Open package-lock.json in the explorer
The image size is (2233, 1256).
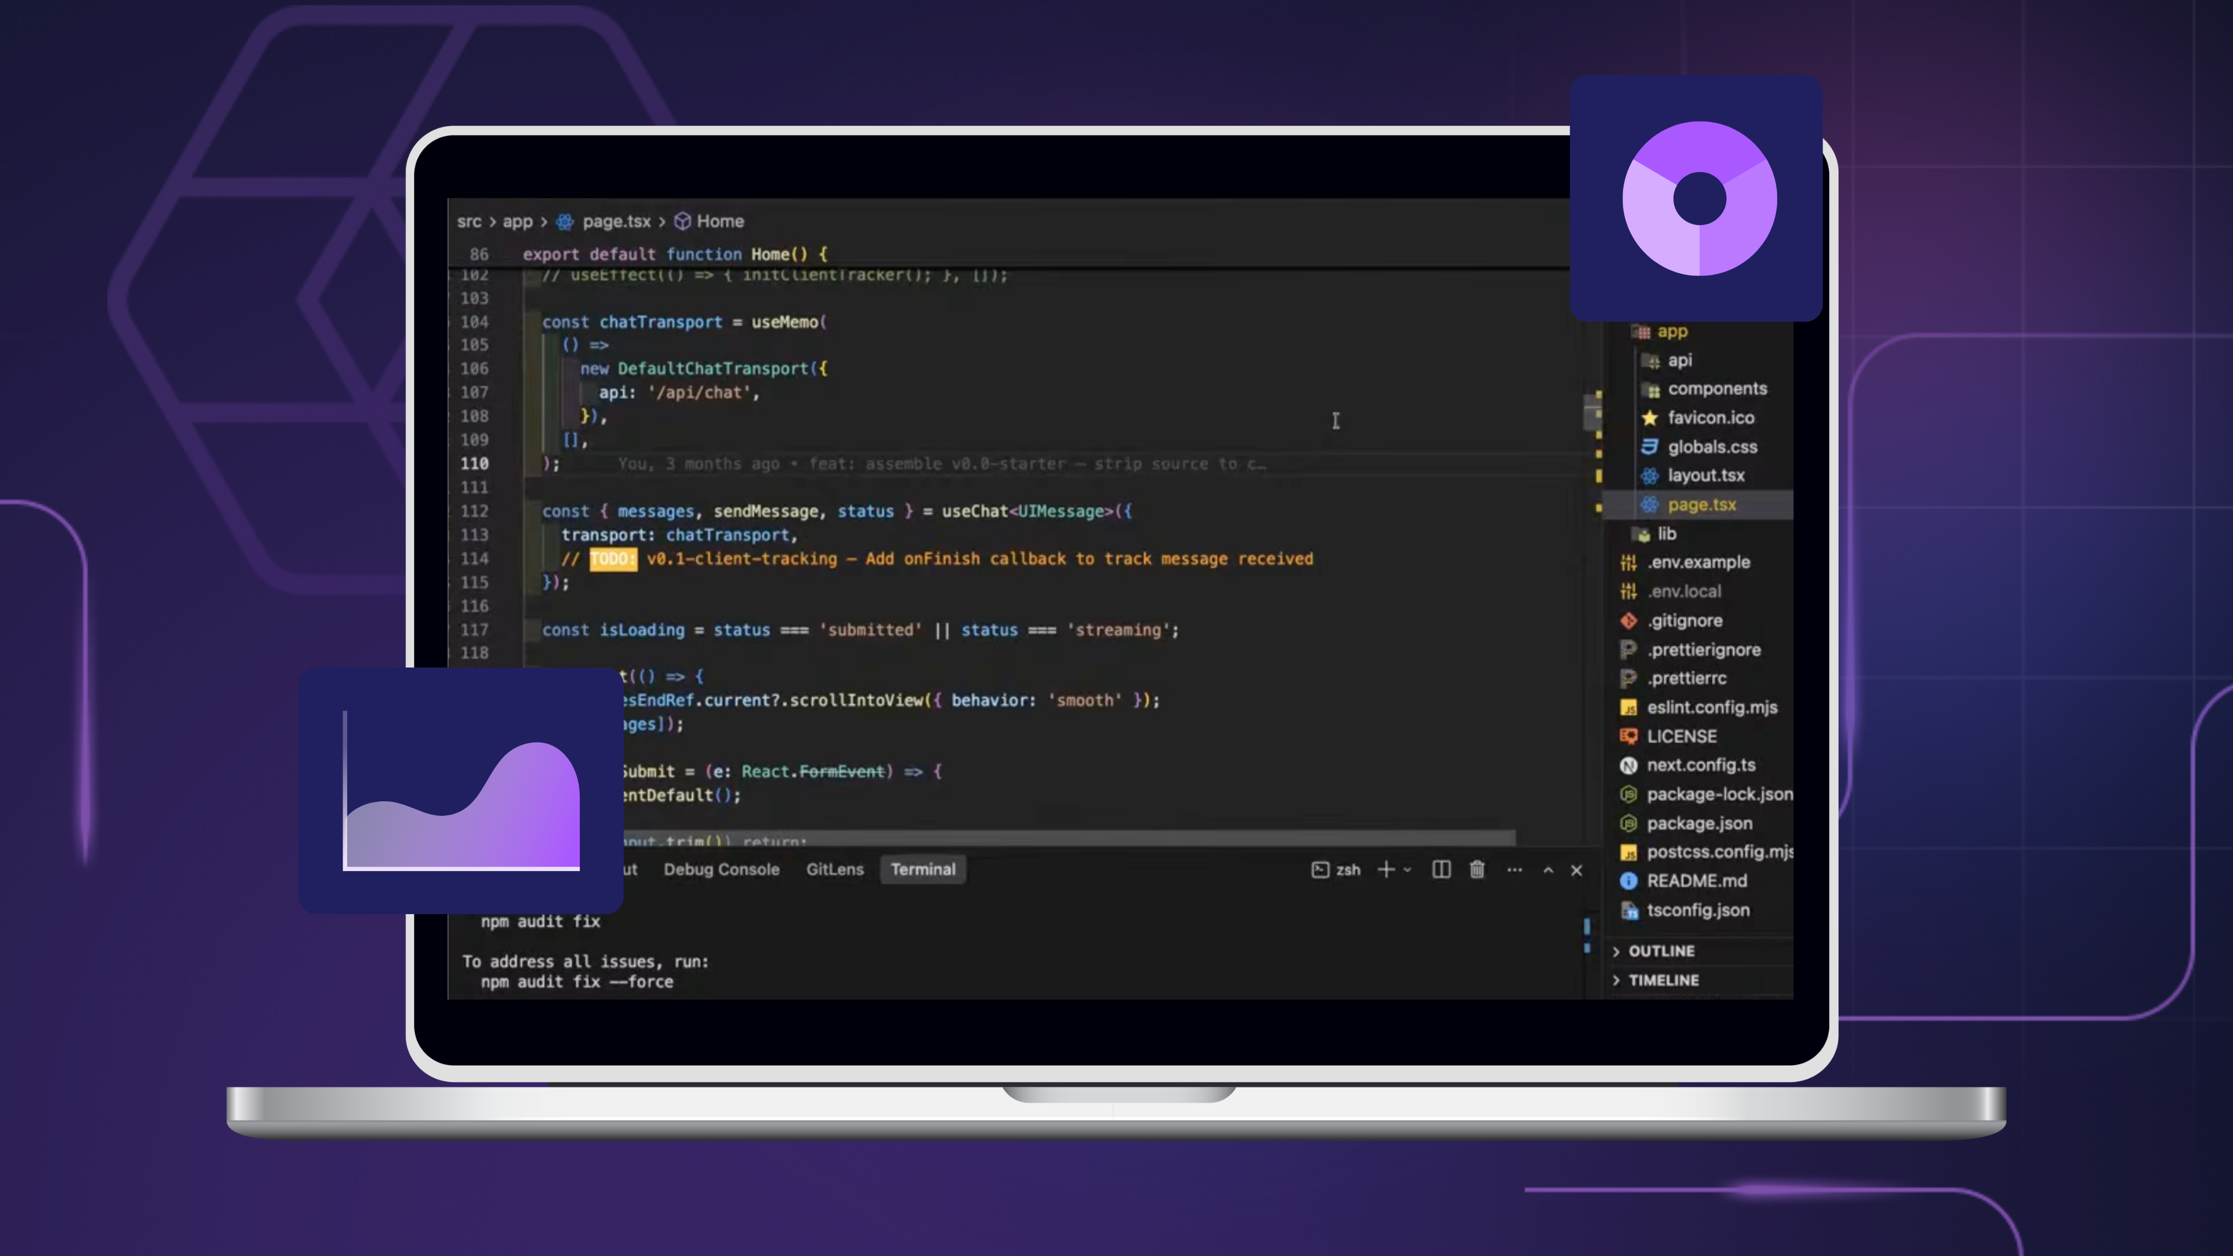[x=1720, y=794]
